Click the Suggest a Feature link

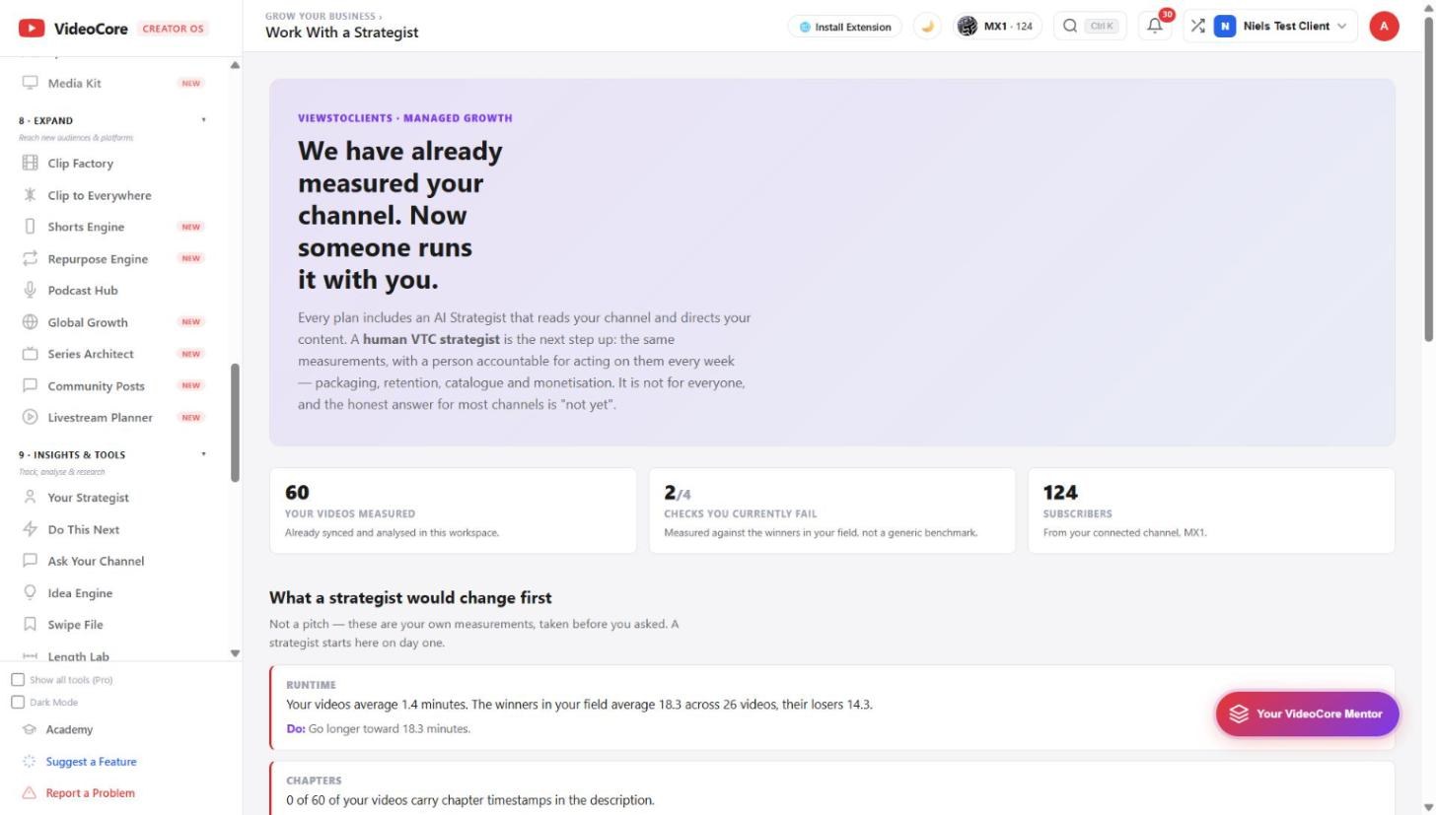pos(91,762)
